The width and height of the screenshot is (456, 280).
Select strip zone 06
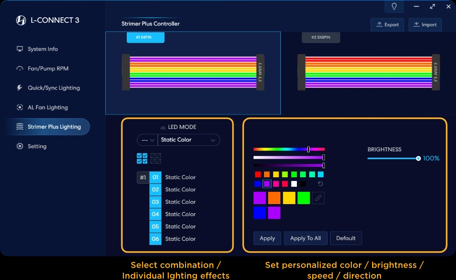[x=155, y=239]
